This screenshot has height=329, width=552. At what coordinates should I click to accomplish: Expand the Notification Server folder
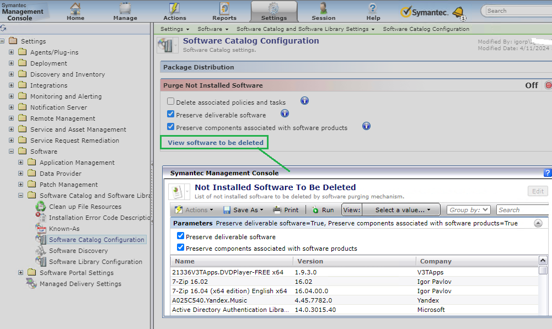click(11, 107)
